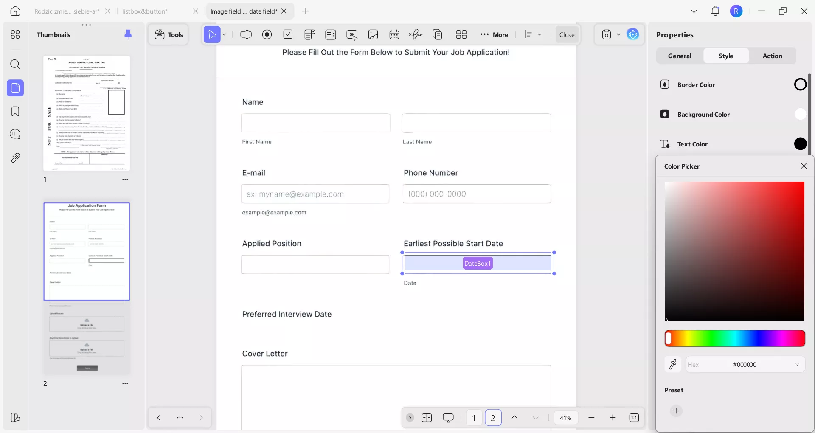
Task: Switch to the General properties tab
Action: 680,56
